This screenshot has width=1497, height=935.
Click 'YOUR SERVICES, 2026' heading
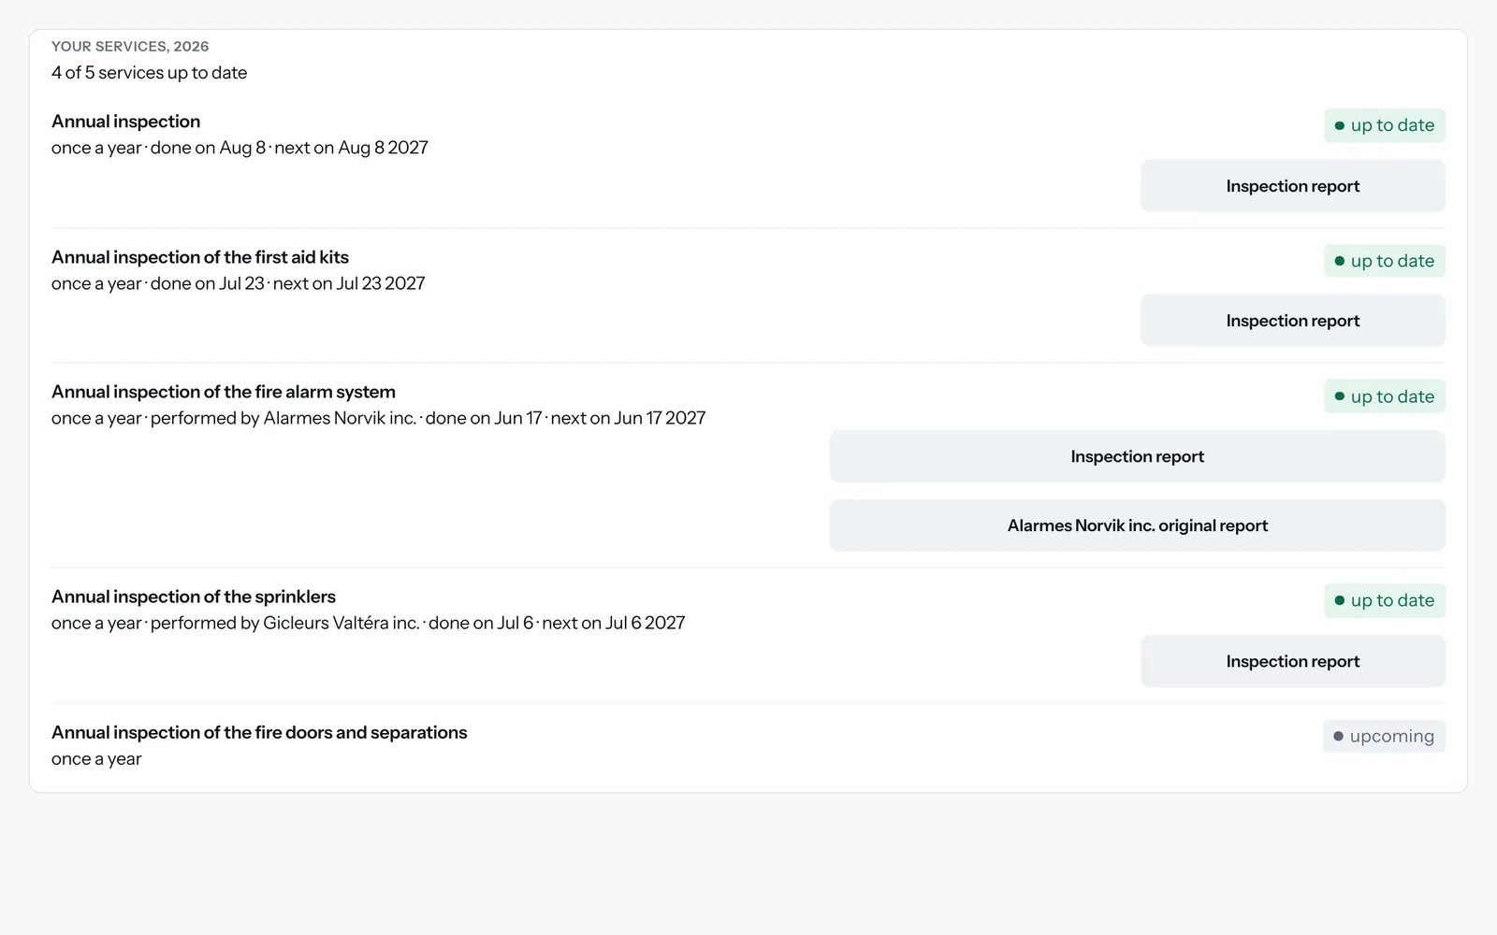(130, 47)
